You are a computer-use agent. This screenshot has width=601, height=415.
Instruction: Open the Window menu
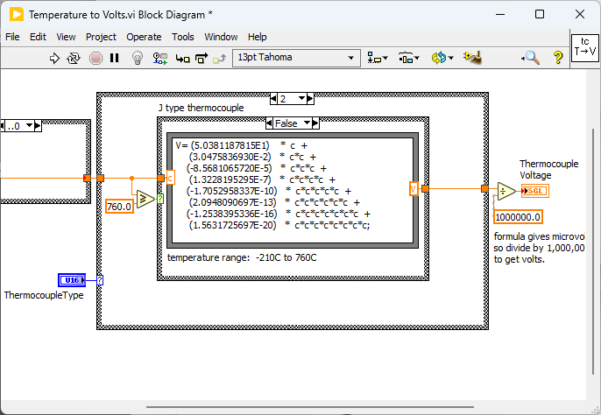221,37
